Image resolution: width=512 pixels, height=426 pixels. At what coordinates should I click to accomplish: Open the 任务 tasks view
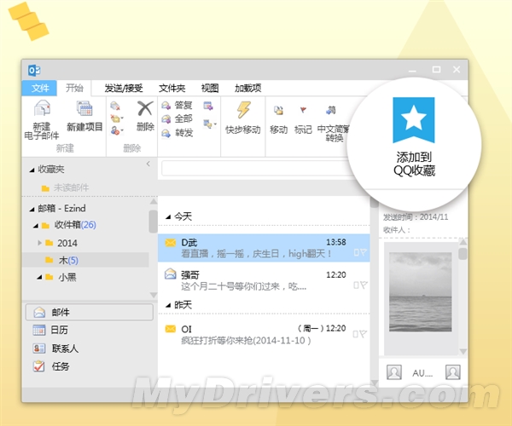pos(51,366)
